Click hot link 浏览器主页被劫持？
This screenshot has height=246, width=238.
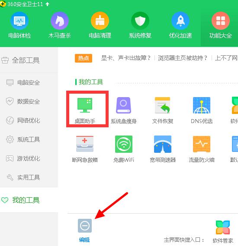click(183, 58)
